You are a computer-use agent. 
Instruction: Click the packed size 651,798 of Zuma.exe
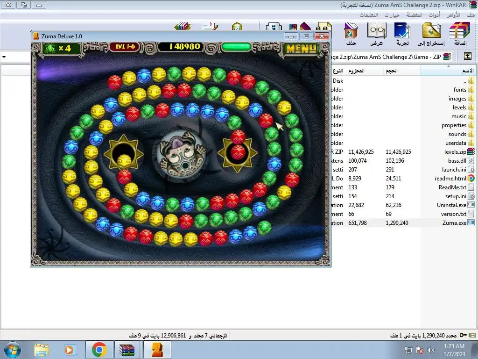point(358,223)
